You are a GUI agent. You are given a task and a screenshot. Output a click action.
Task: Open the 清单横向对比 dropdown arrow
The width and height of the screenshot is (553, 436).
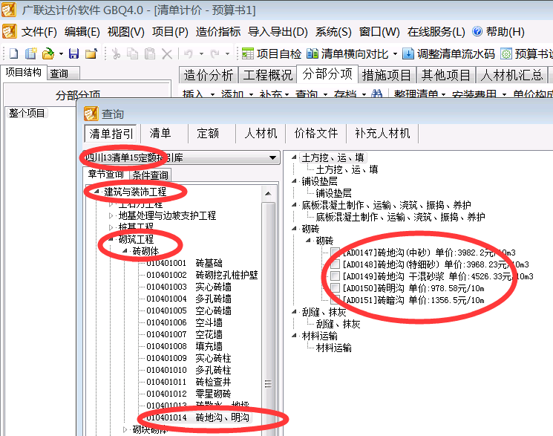[x=395, y=54]
